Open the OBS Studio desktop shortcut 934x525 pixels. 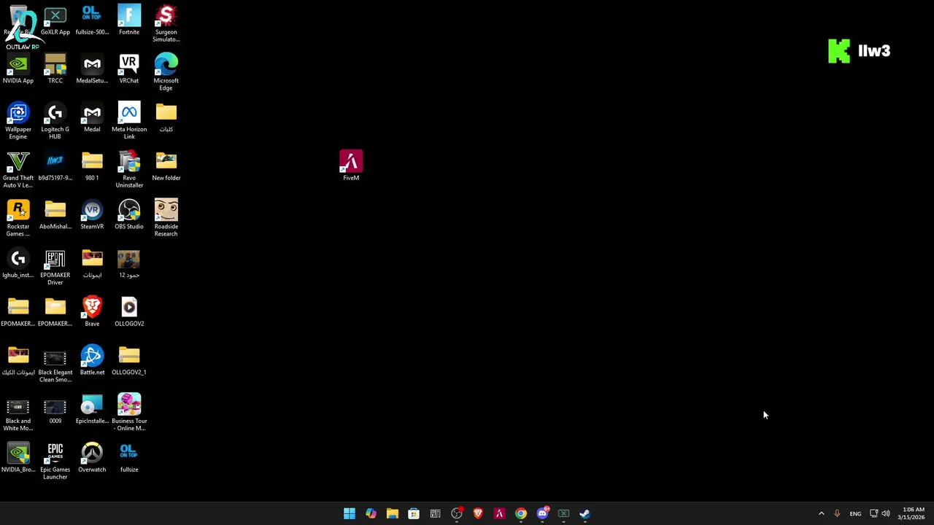coord(129,215)
